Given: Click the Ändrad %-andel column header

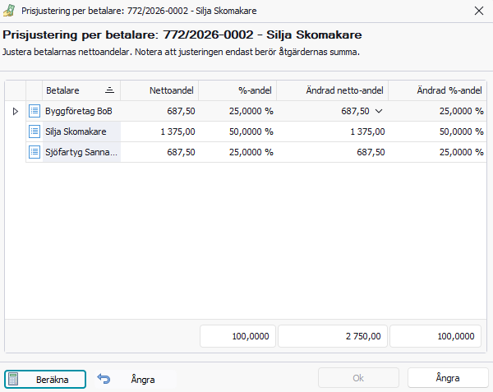Looking at the screenshot, I should [x=437, y=90].
